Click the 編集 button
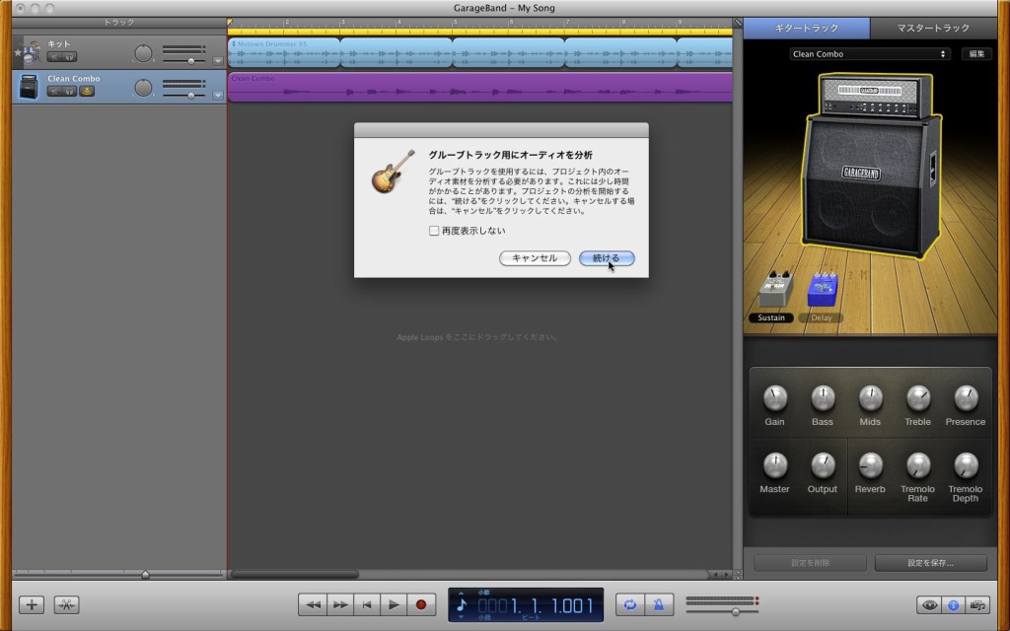Viewport: 1010px width, 631px height. coord(976,54)
